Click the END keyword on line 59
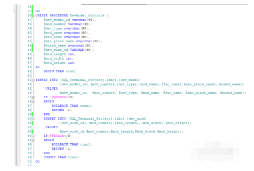 (47, 114)
